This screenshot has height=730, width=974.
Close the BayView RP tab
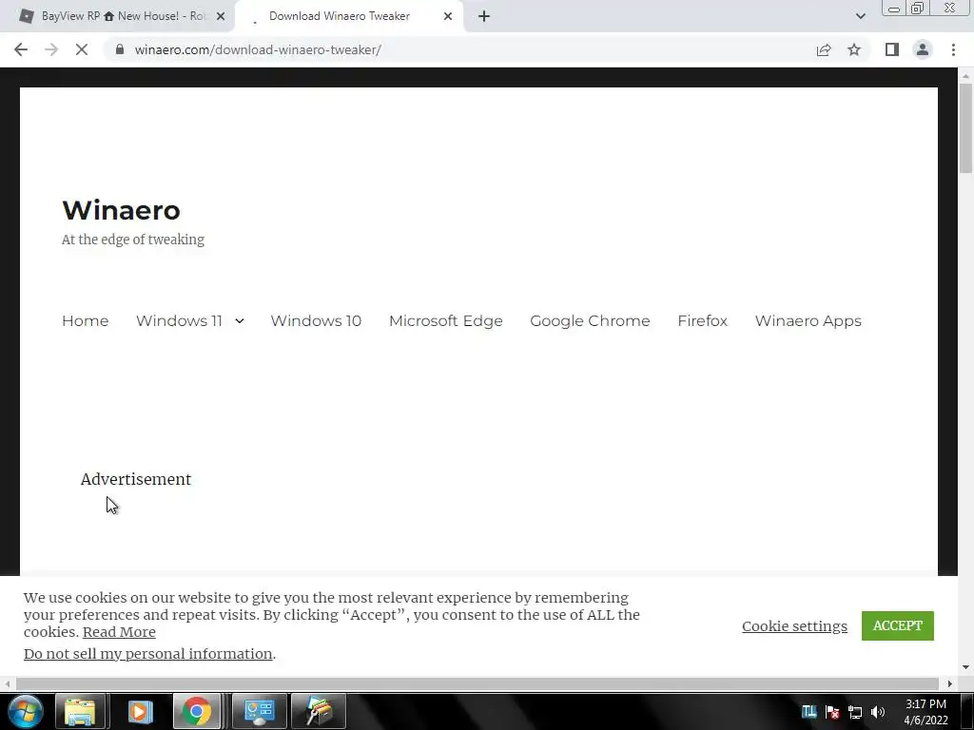(x=221, y=16)
